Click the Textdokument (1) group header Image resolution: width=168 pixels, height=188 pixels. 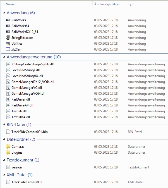23,160
